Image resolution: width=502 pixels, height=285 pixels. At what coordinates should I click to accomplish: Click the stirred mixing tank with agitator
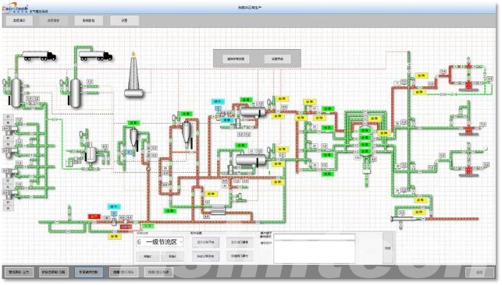click(91, 153)
